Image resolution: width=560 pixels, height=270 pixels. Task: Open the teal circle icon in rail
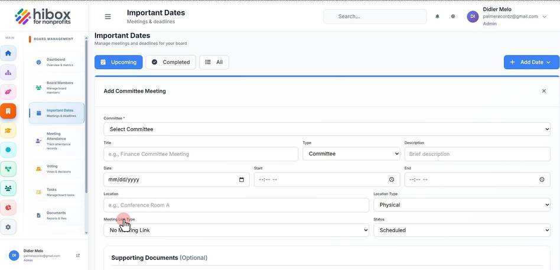8,149
